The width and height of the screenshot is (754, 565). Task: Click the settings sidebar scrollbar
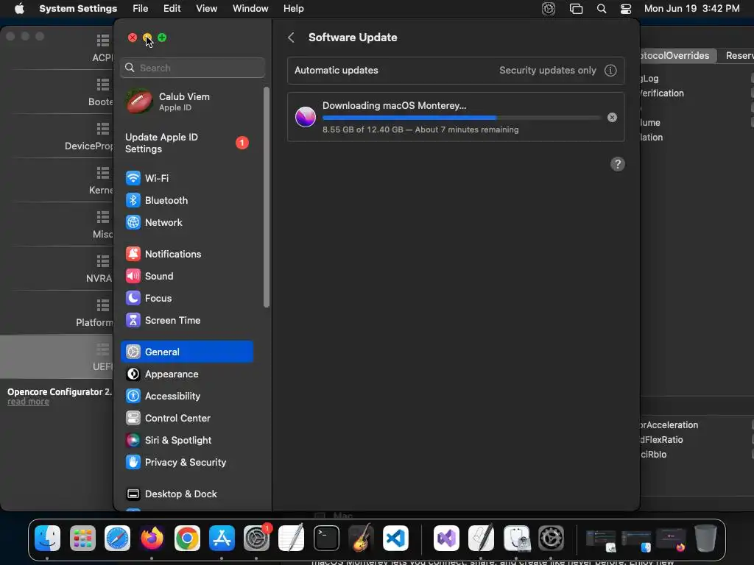pyautogui.click(x=267, y=197)
